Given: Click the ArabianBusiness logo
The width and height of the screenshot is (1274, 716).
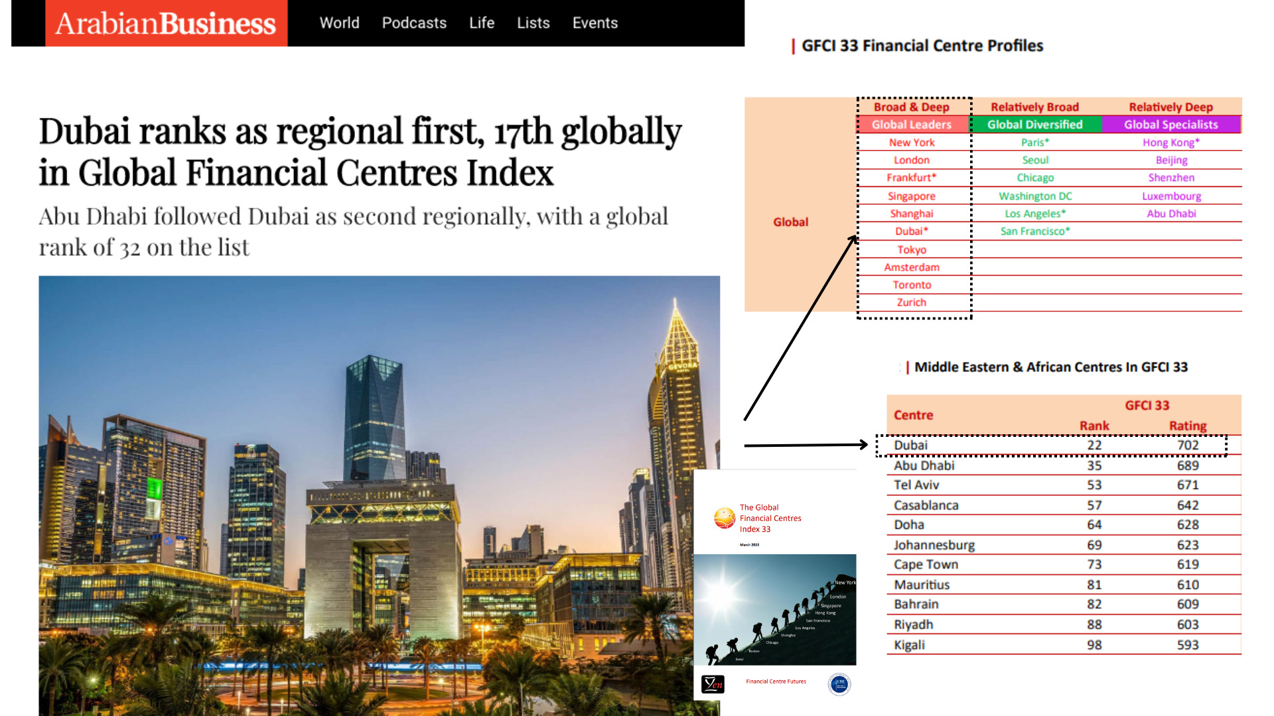Looking at the screenshot, I should coord(166,23).
